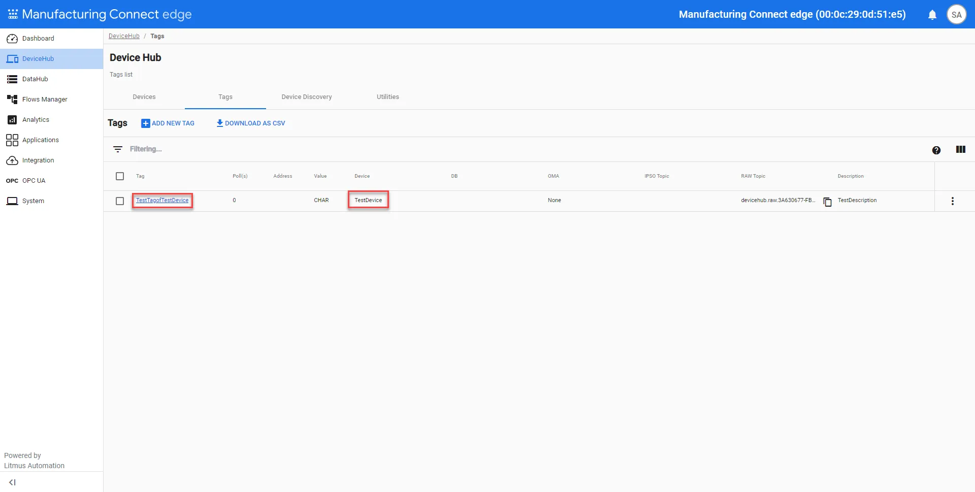Viewport: 975px width, 492px height.
Task: Switch to the Devices tab
Action: pos(144,97)
